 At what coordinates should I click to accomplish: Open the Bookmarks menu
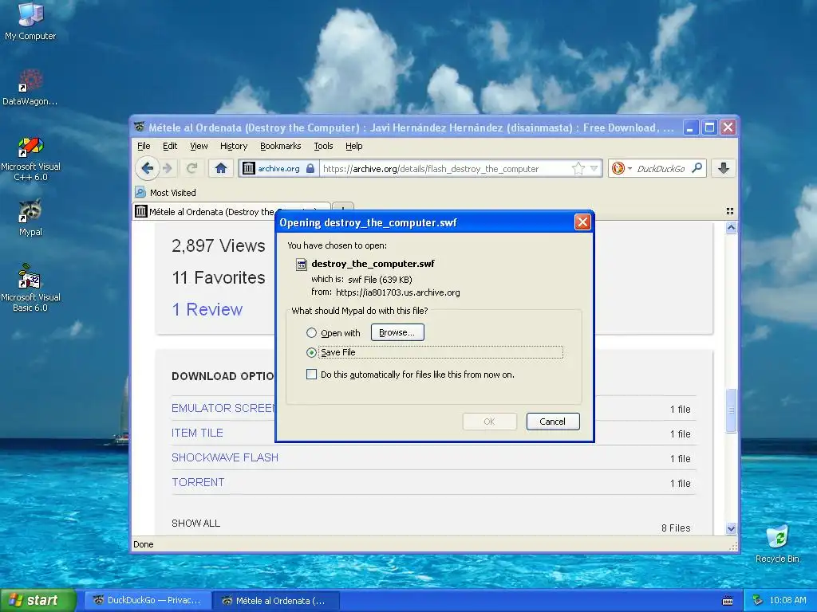[280, 146]
